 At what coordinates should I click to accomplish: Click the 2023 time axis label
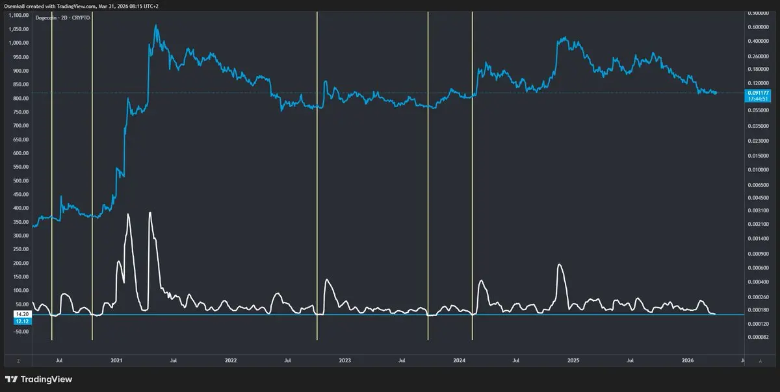345,360
